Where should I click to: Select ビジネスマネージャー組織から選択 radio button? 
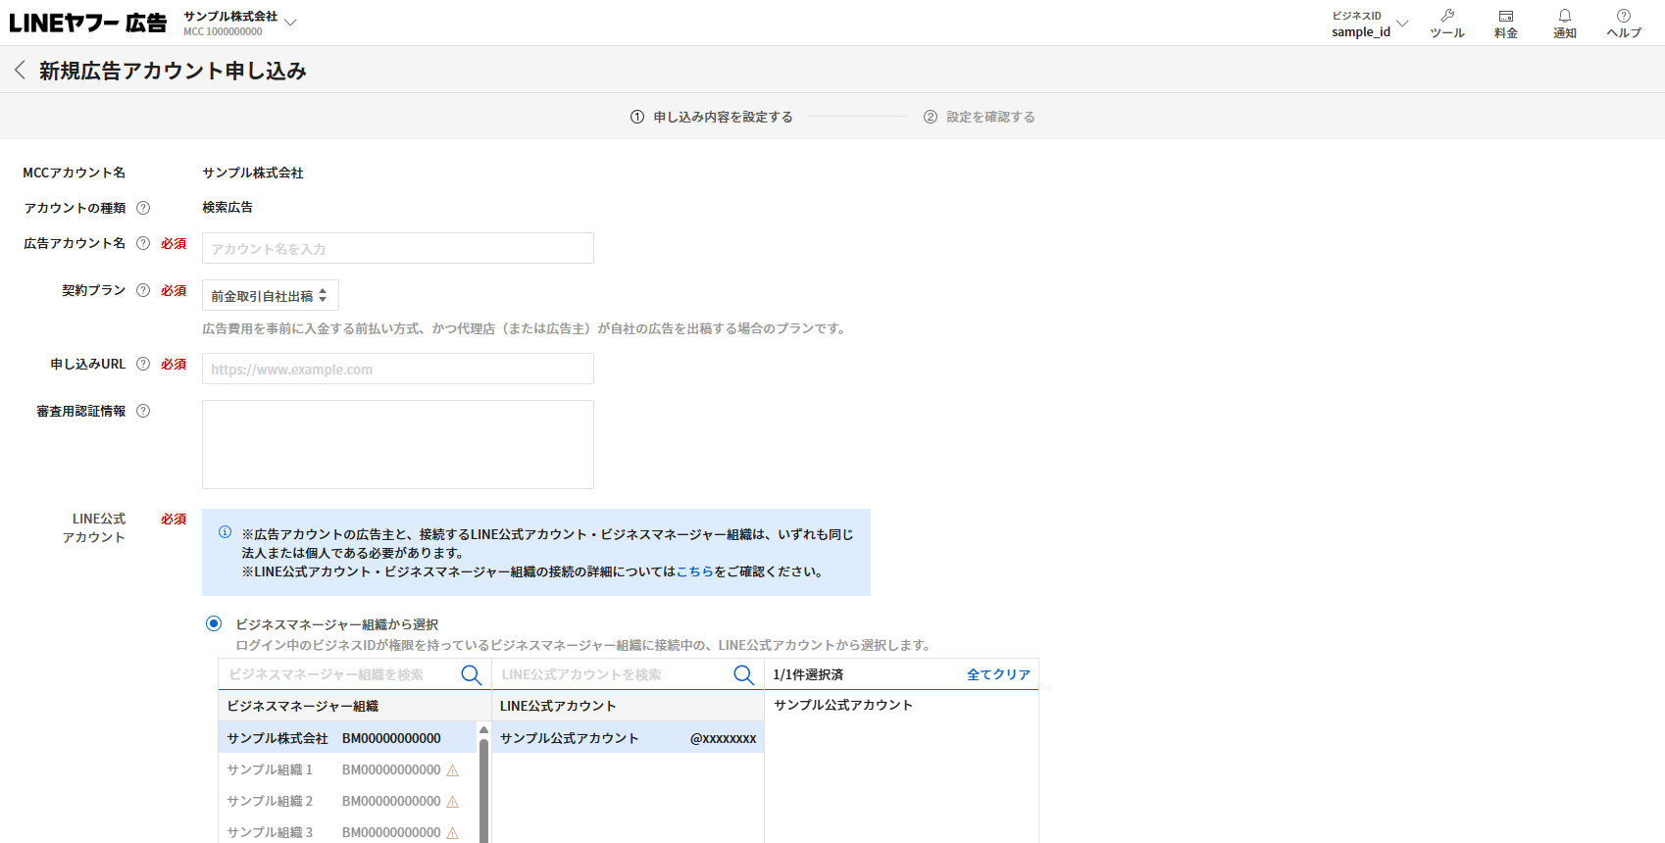(214, 623)
